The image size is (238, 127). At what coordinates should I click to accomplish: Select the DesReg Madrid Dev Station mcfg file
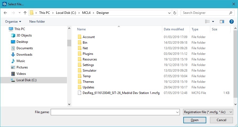[x=121, y=93]
